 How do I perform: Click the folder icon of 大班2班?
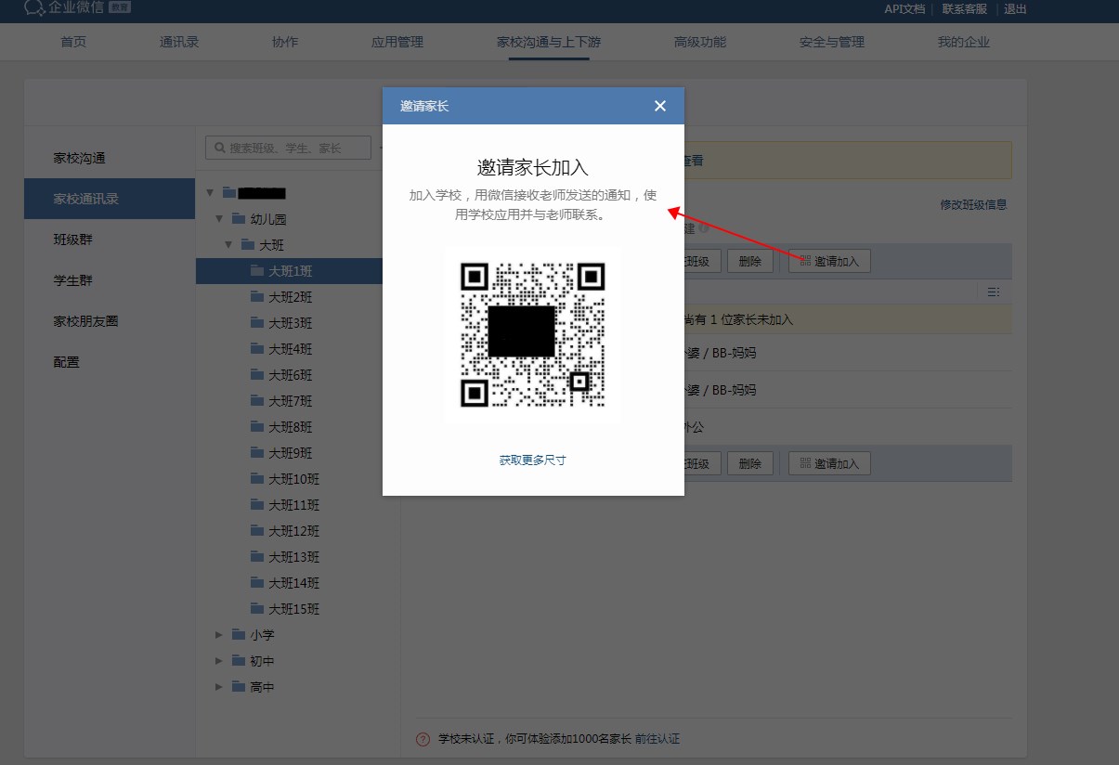(x=257, y=297)
